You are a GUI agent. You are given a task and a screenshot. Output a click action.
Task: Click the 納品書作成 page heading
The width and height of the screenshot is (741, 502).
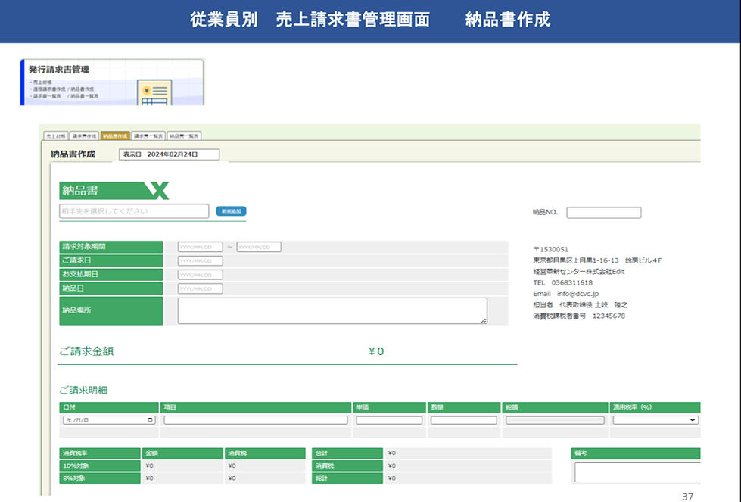73,154
